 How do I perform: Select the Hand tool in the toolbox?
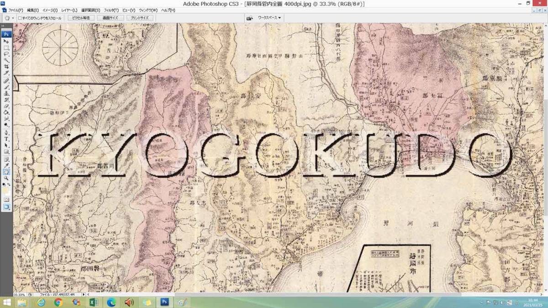[x=6, y=172]
